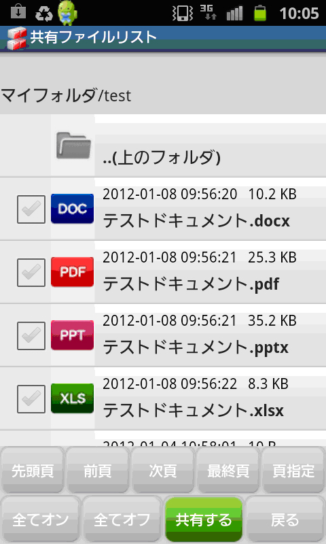Tap the recycle notification icon in status bar
The height and width of the screenshot is (544, 326).
click(44, 14)
